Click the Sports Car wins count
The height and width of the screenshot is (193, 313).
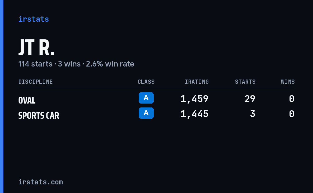[292, 114]
